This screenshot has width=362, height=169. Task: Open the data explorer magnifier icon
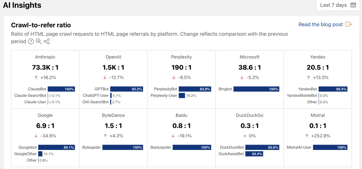[39, 41]
